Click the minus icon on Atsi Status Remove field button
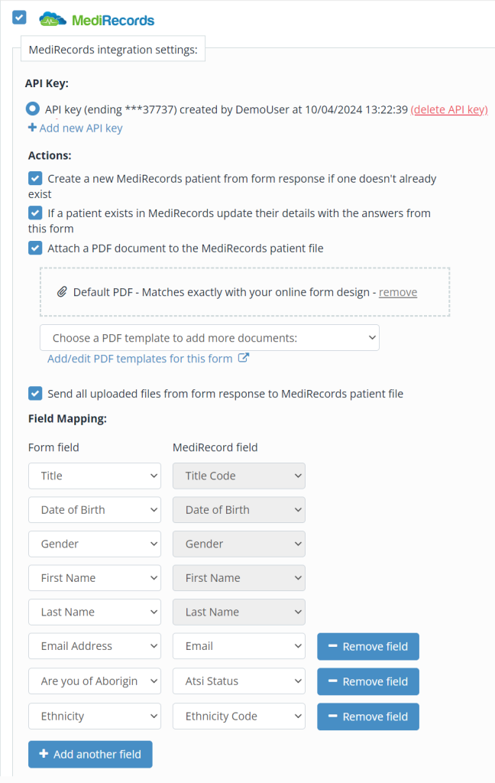The image size is (495, 783). [333, 681]
